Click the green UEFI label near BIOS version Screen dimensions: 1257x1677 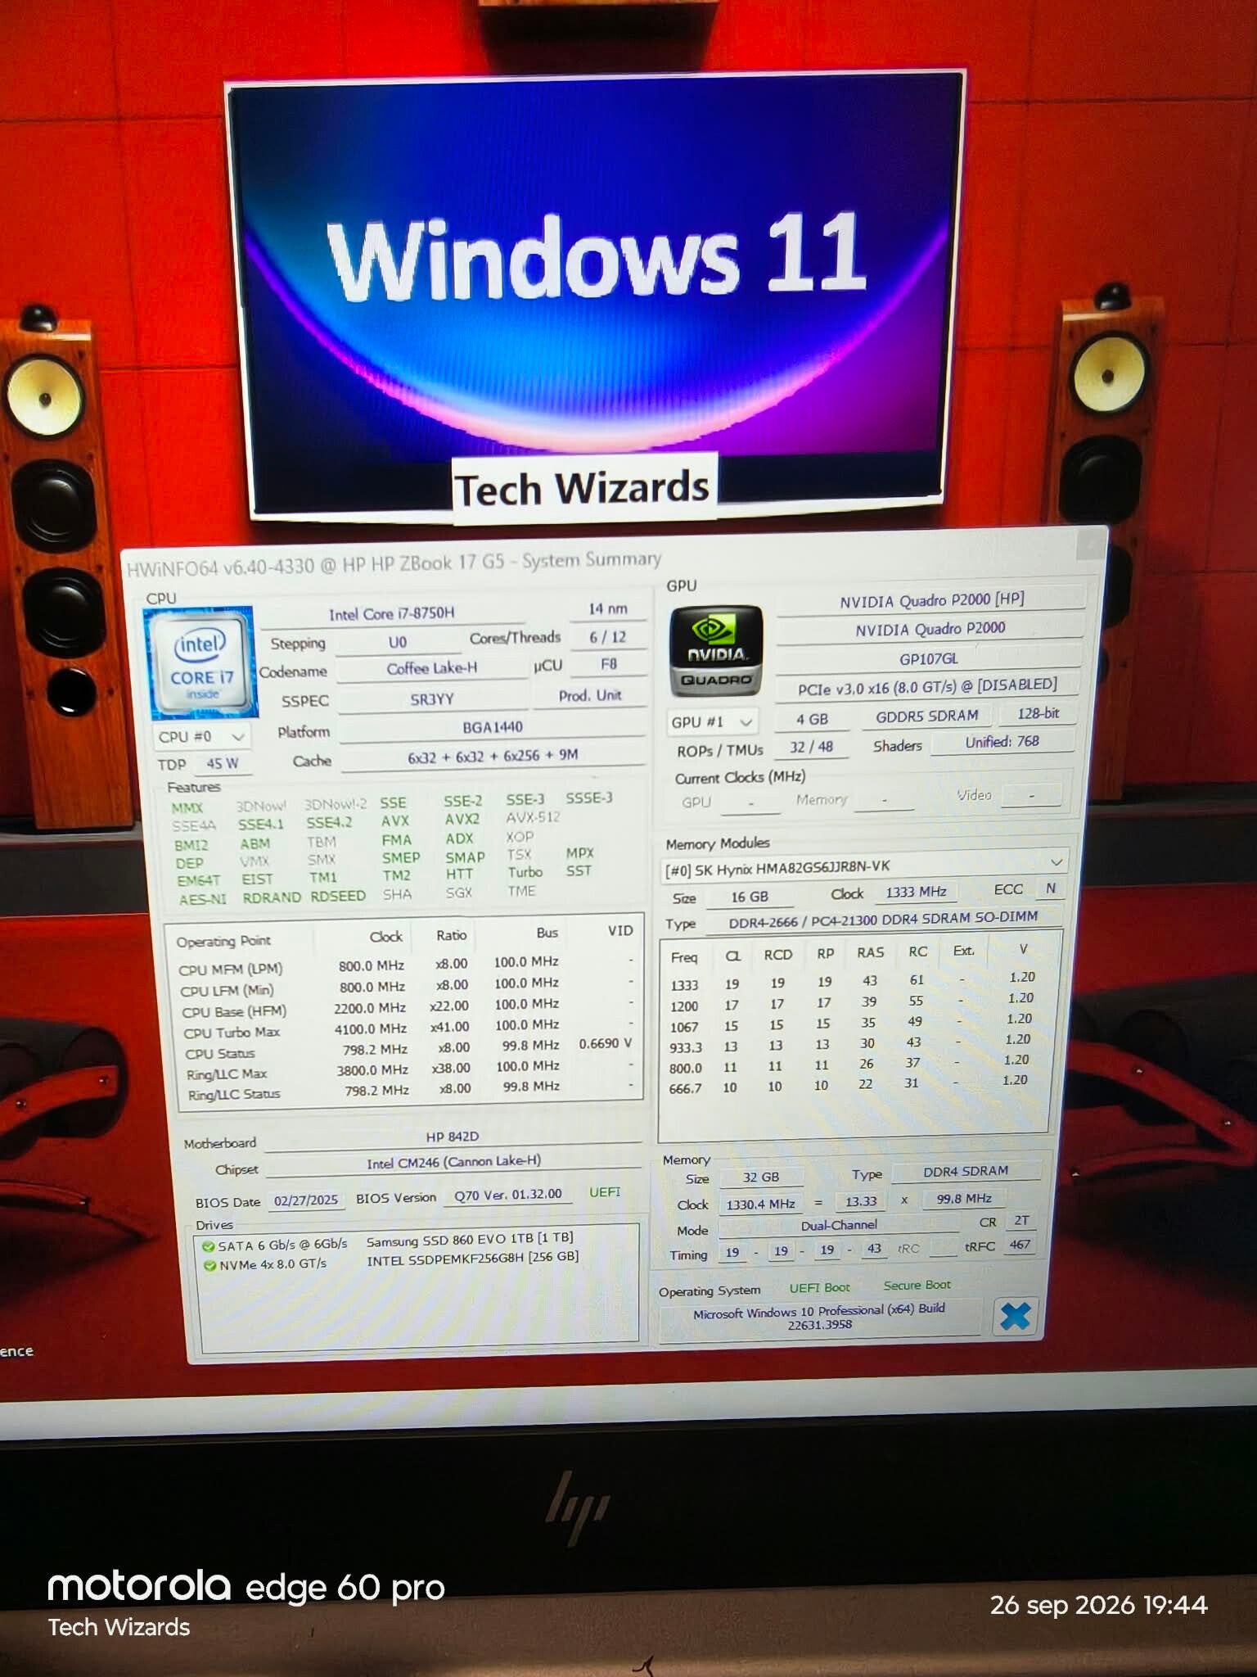click(605, 1192)
